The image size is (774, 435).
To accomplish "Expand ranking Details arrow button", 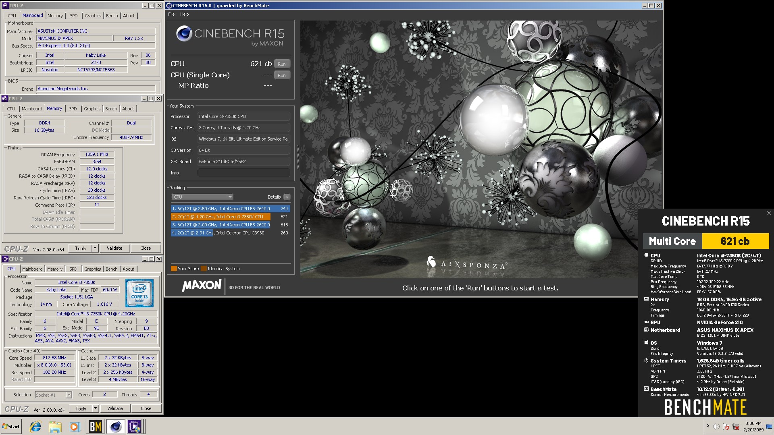I will [287, 197].
